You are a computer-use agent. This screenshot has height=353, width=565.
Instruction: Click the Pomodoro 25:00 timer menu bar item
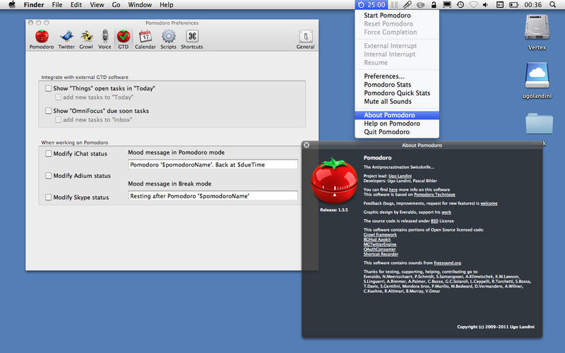[371, 5]
